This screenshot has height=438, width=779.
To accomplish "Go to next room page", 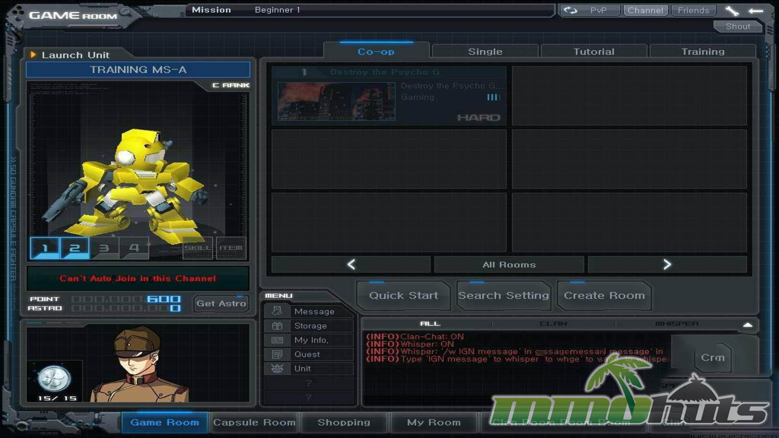I will (667, 264).
